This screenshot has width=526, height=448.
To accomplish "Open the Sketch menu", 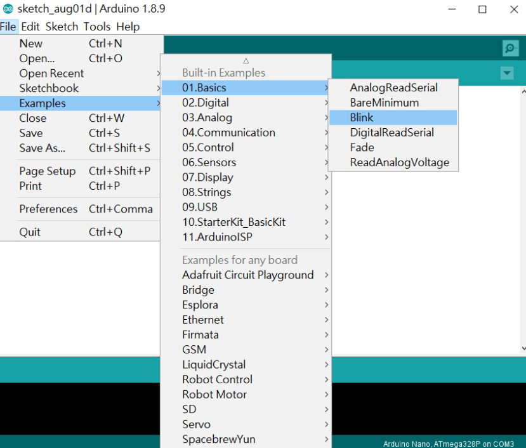I will (x=62, y=27).
